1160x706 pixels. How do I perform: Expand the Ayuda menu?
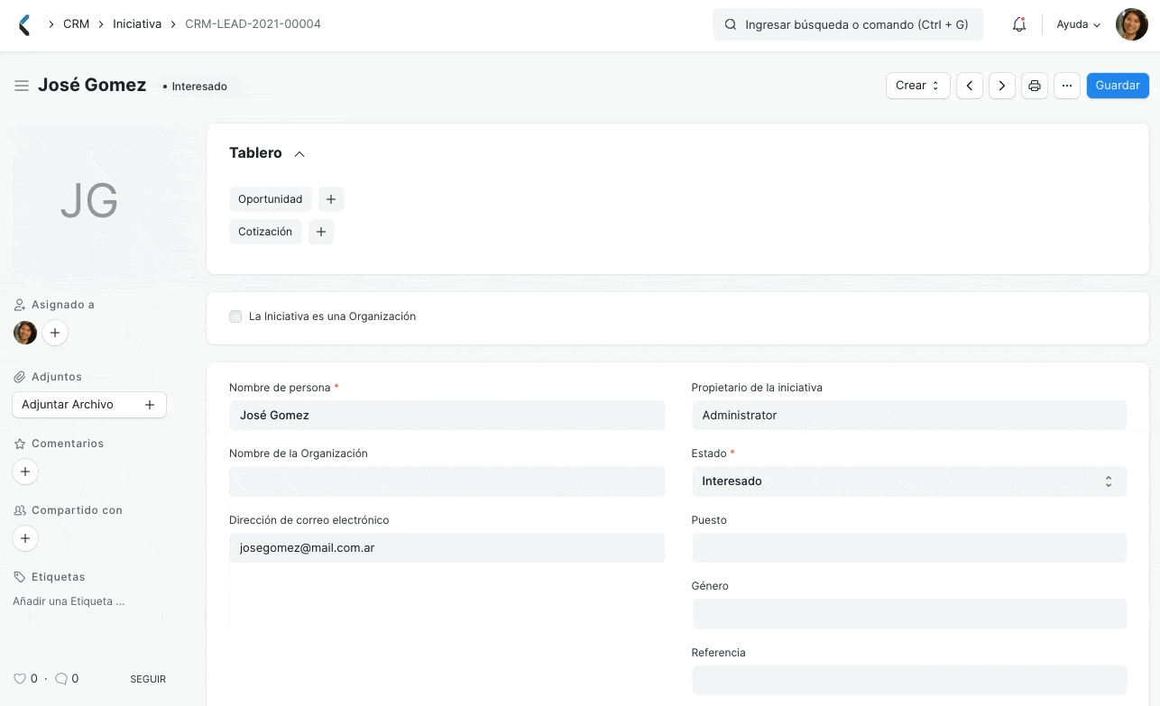(x=1078, y=24)
